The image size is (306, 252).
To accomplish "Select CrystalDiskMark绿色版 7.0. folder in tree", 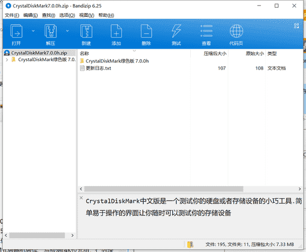I will (x=47, y=60).
